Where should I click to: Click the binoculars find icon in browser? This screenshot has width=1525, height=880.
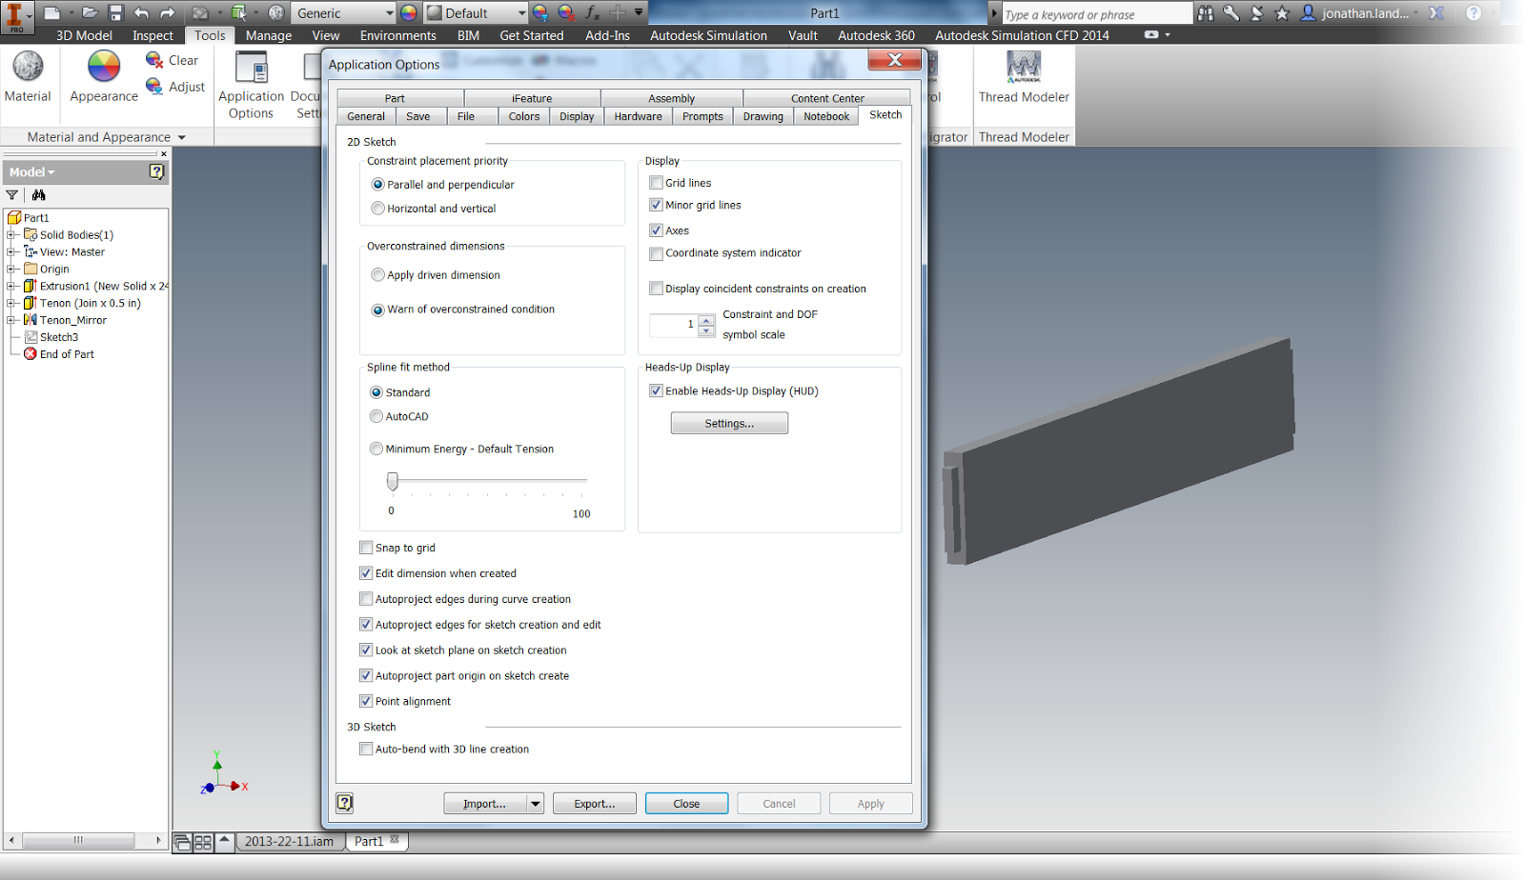coord(39,195)
